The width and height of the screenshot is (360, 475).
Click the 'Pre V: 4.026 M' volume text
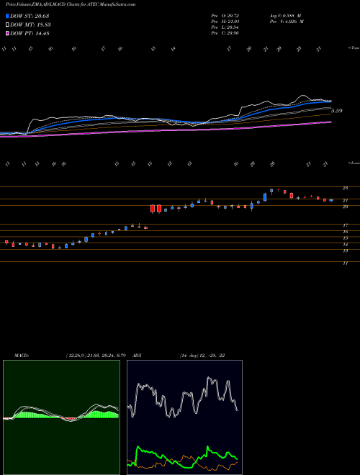click(x=286, y=22)
